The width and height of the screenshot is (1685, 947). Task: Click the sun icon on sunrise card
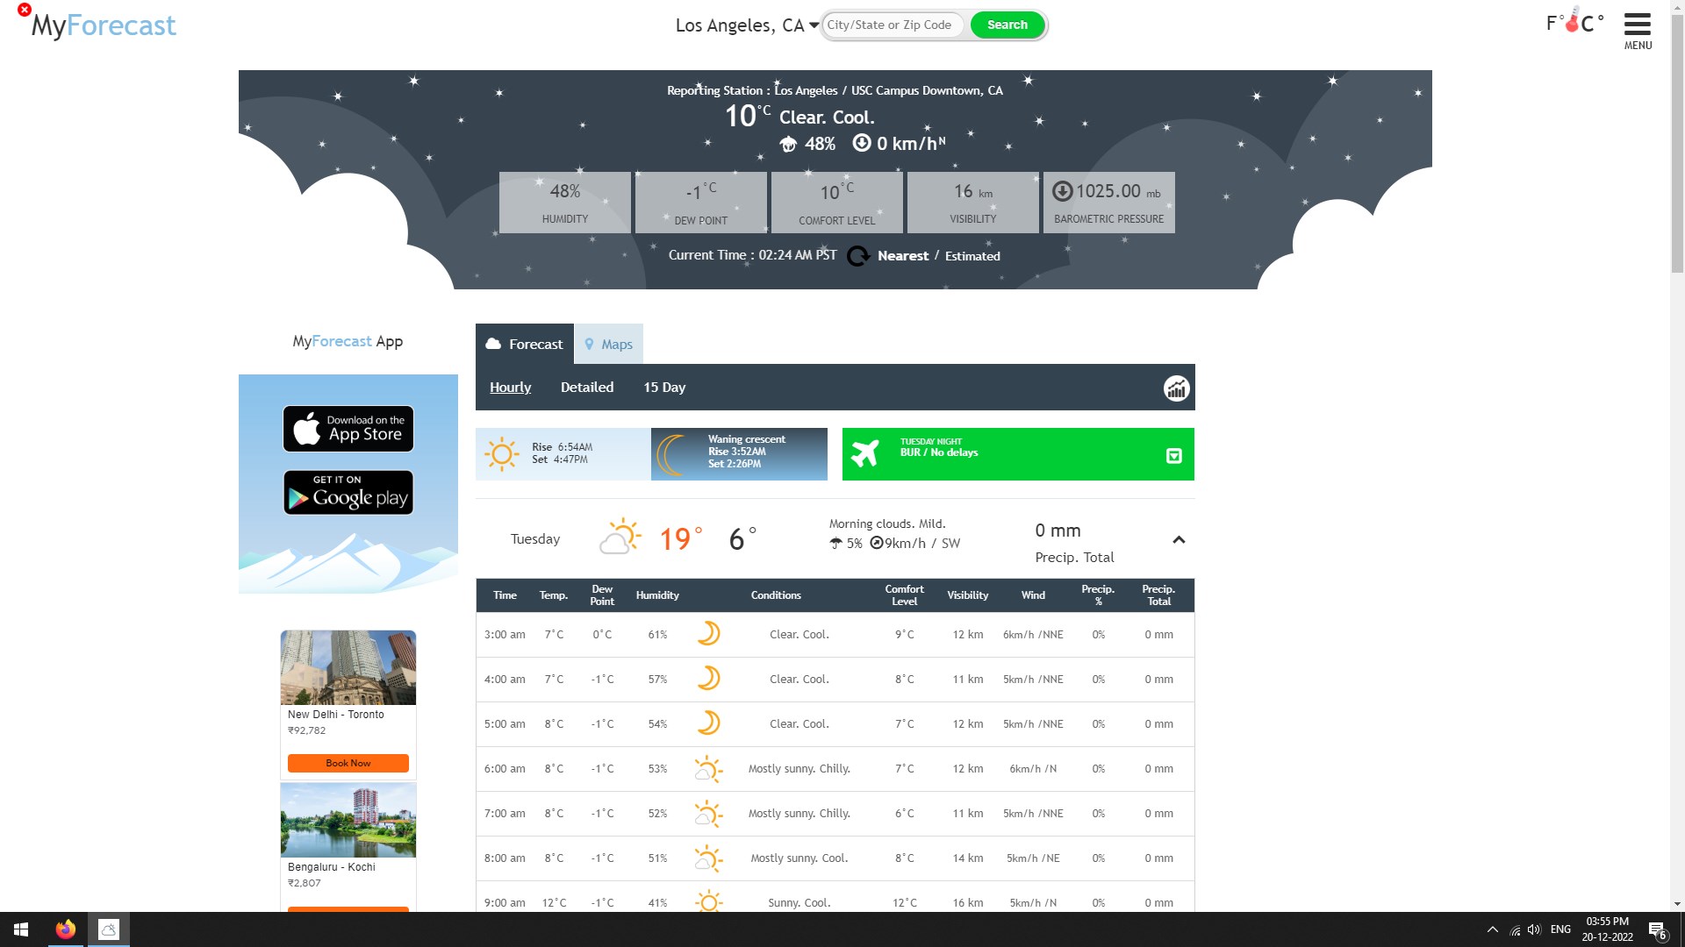503,453
